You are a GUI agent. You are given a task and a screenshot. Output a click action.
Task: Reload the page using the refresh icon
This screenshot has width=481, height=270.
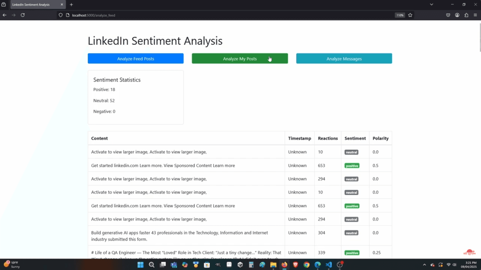[23, 15]
